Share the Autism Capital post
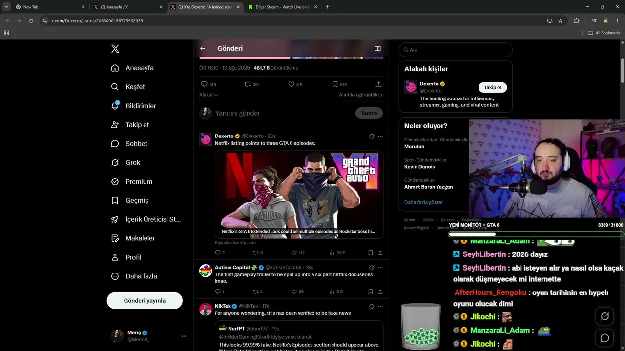625x351 pixels. tap(380, 292)
